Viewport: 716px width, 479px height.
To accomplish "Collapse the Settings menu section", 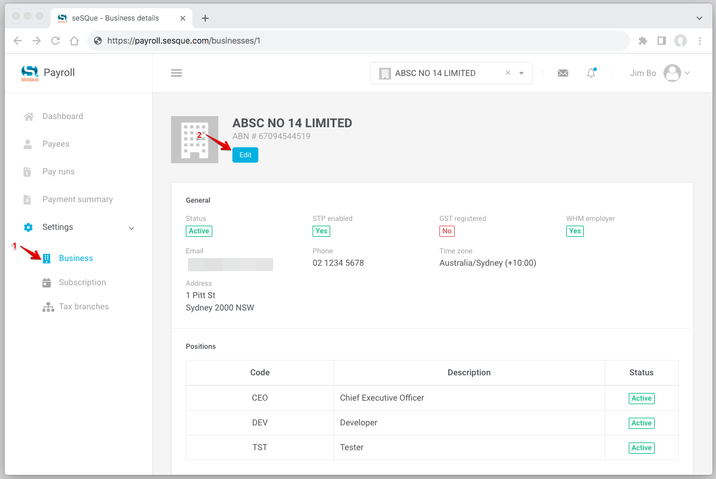I will coord(132,227).
